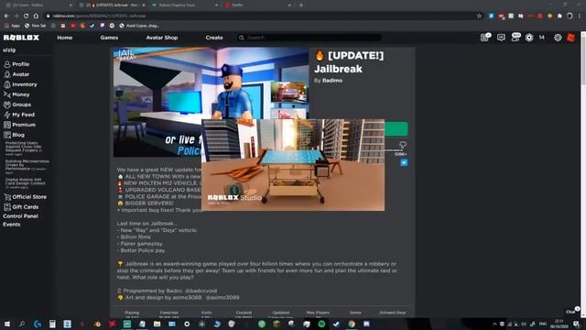This screenshot has height=330, width=586.
Task: Open the Control Panel sidebar link
Action: click(x=20, y=216)
